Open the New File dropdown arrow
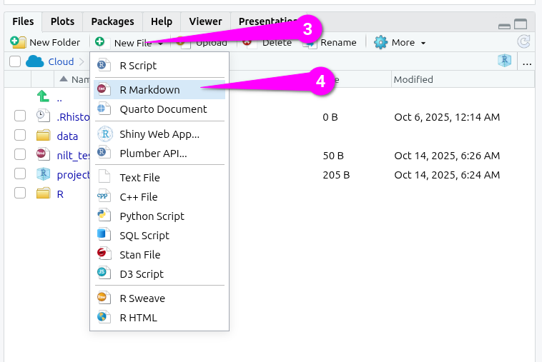This screenshot has width=542, height=362. coord(160,44)
